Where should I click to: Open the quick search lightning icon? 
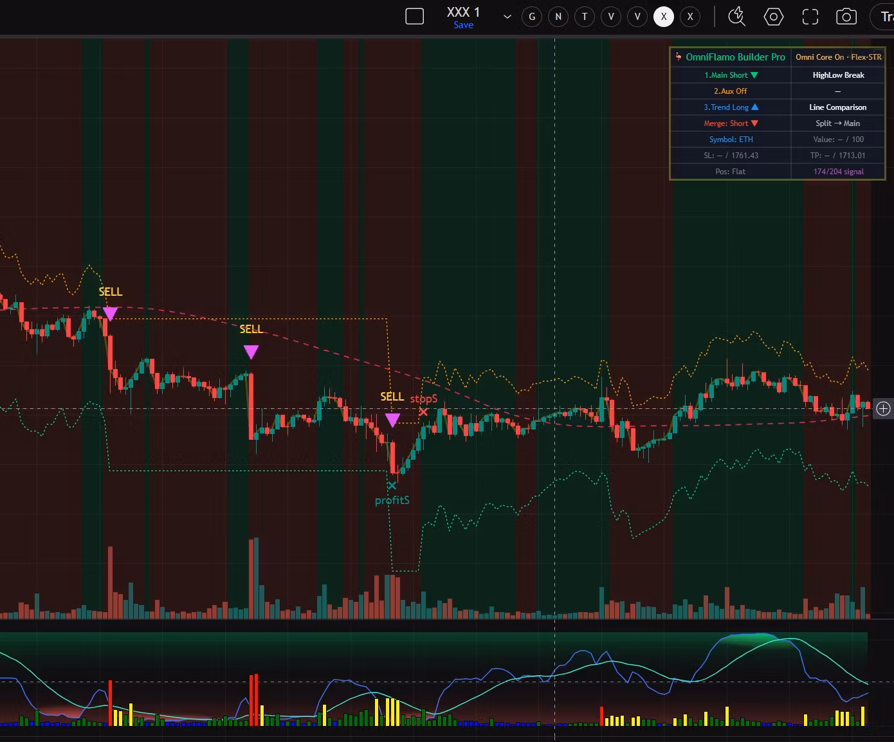736,17
